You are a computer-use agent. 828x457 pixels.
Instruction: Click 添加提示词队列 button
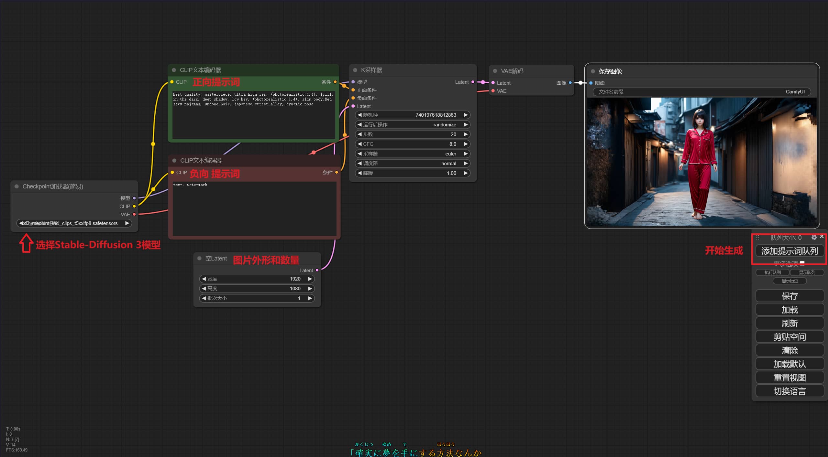789,251
